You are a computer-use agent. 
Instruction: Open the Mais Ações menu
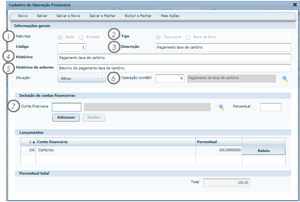(170, 16)
